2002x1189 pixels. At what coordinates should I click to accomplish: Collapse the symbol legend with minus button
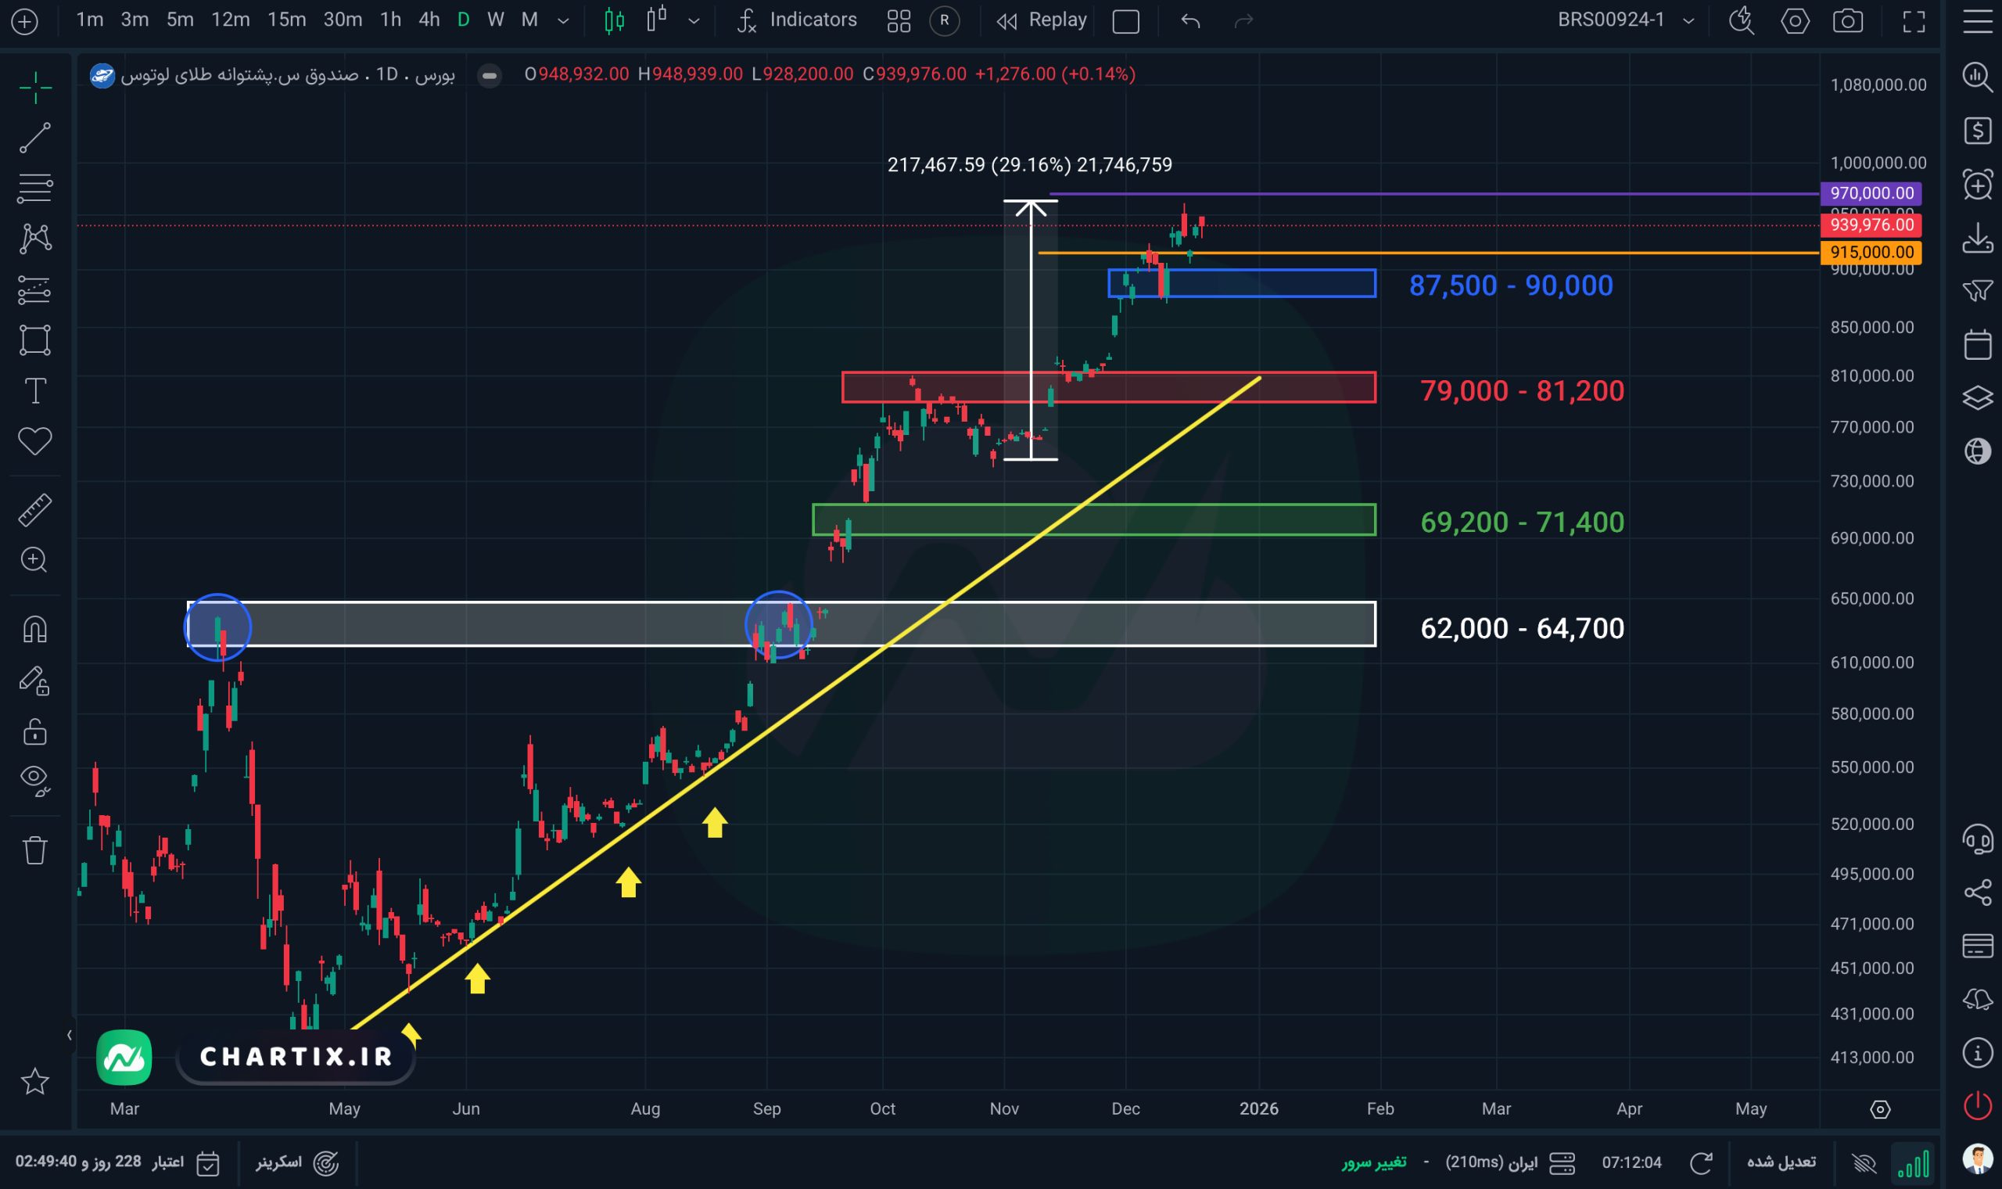490,75
